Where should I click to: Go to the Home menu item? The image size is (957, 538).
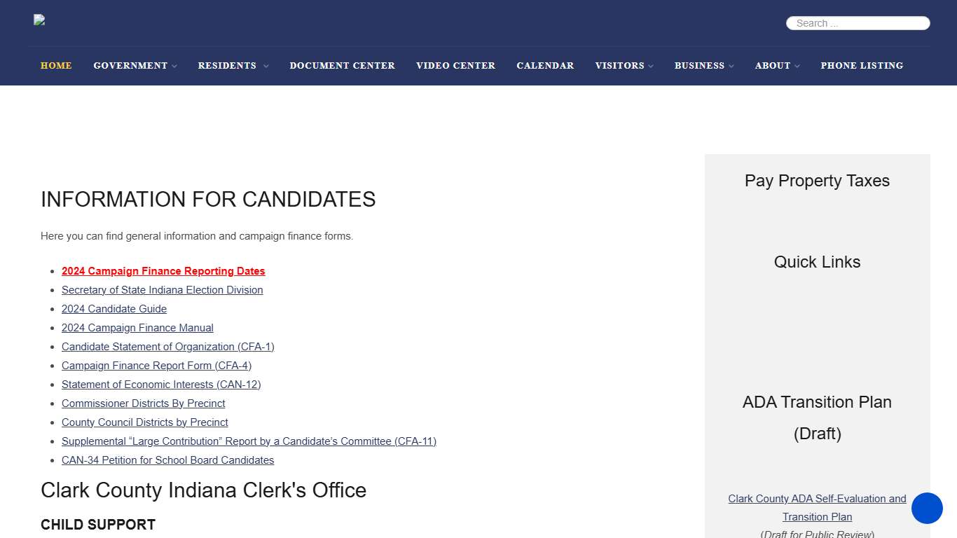[56, 66]
